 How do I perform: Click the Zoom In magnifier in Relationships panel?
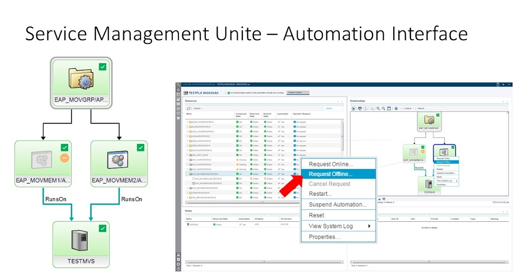tap(378, 108)
